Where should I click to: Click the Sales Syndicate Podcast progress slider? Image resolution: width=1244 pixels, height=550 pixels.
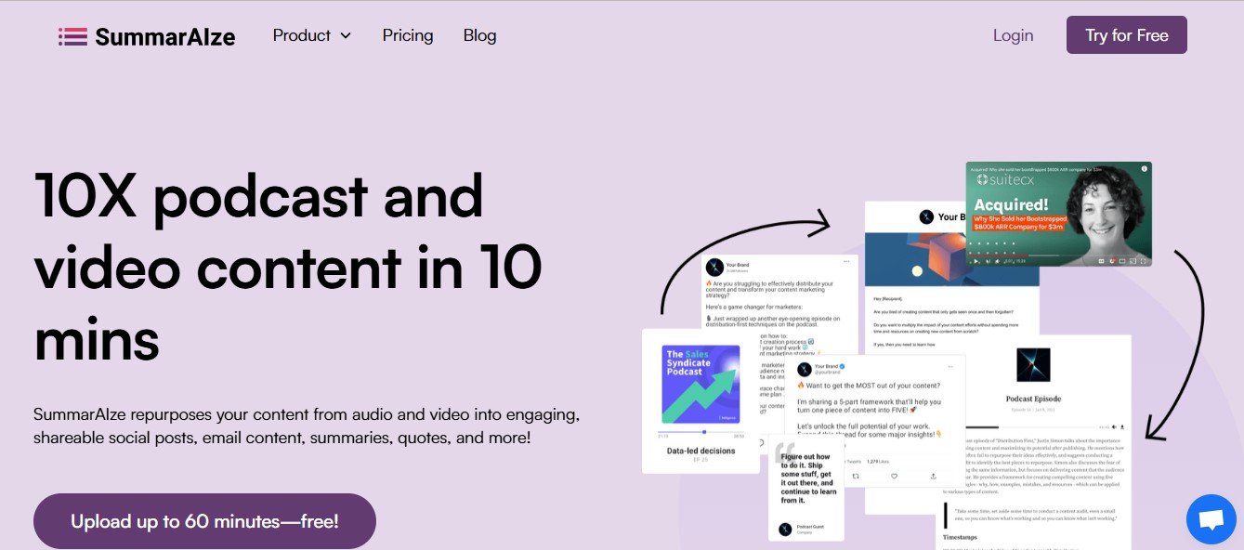pyautogui.click(x=701, y=431)
